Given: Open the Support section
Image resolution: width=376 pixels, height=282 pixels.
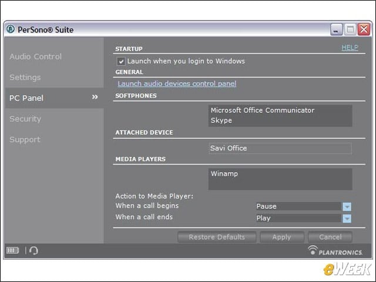Looking at the screenshot, I should coord(25,139).
